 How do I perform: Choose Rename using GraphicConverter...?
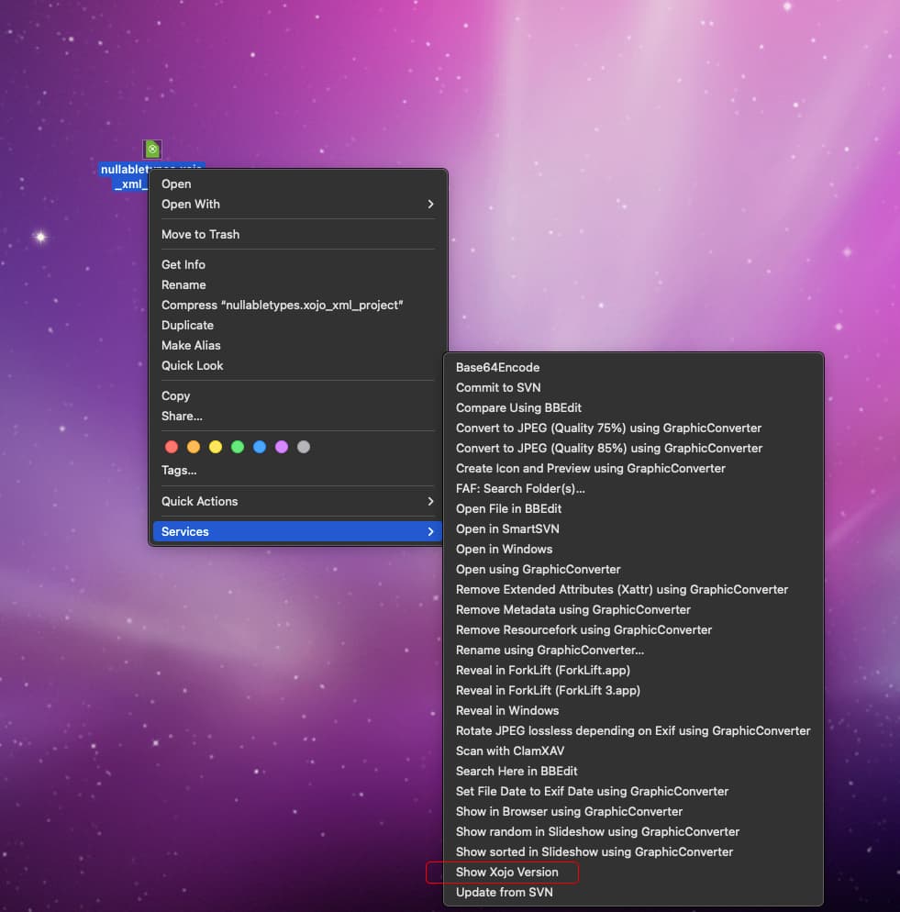pyautogui.click(x=633, y=651)
